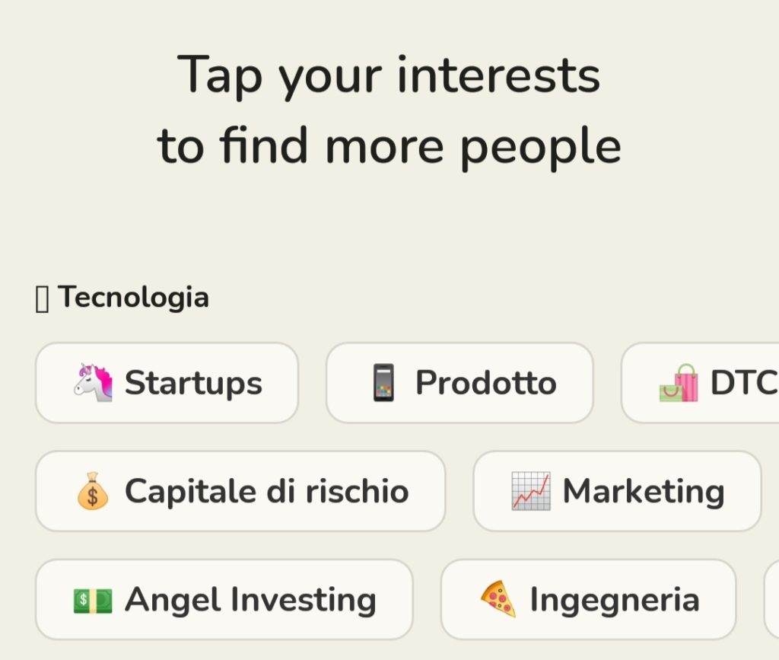Tap the unicorn emoji on Startups
This screenshot has height=660, width=779.
click(x=94, y=382)
